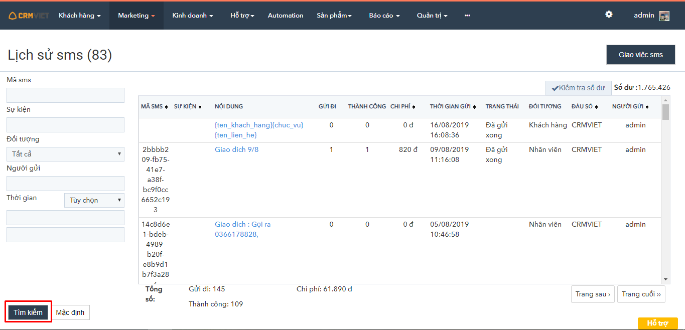Viewport: 685px width, 330px height.
Task: Click yellow Hỗ trợ support button
Action: point(658,323)
